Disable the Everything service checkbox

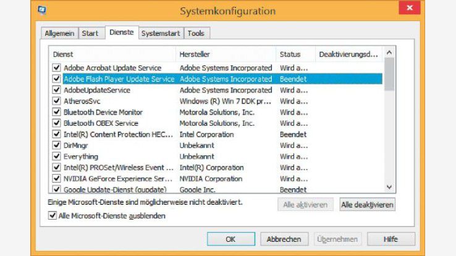(57, 157)
